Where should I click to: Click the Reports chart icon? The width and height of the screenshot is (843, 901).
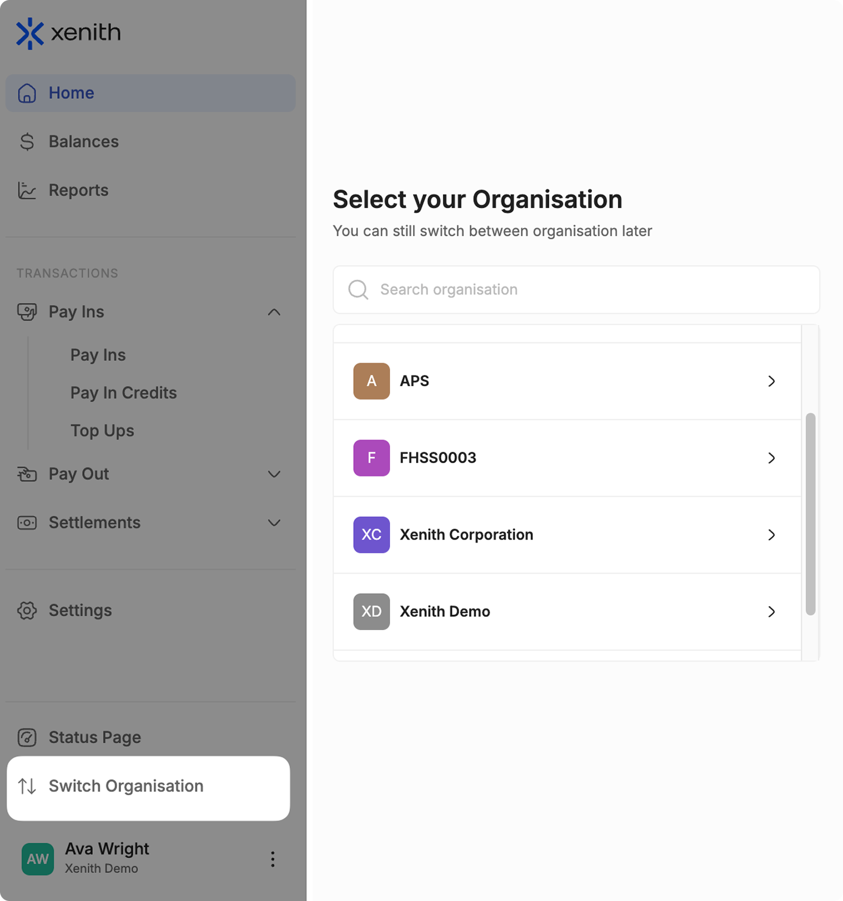tap(27, 191)
